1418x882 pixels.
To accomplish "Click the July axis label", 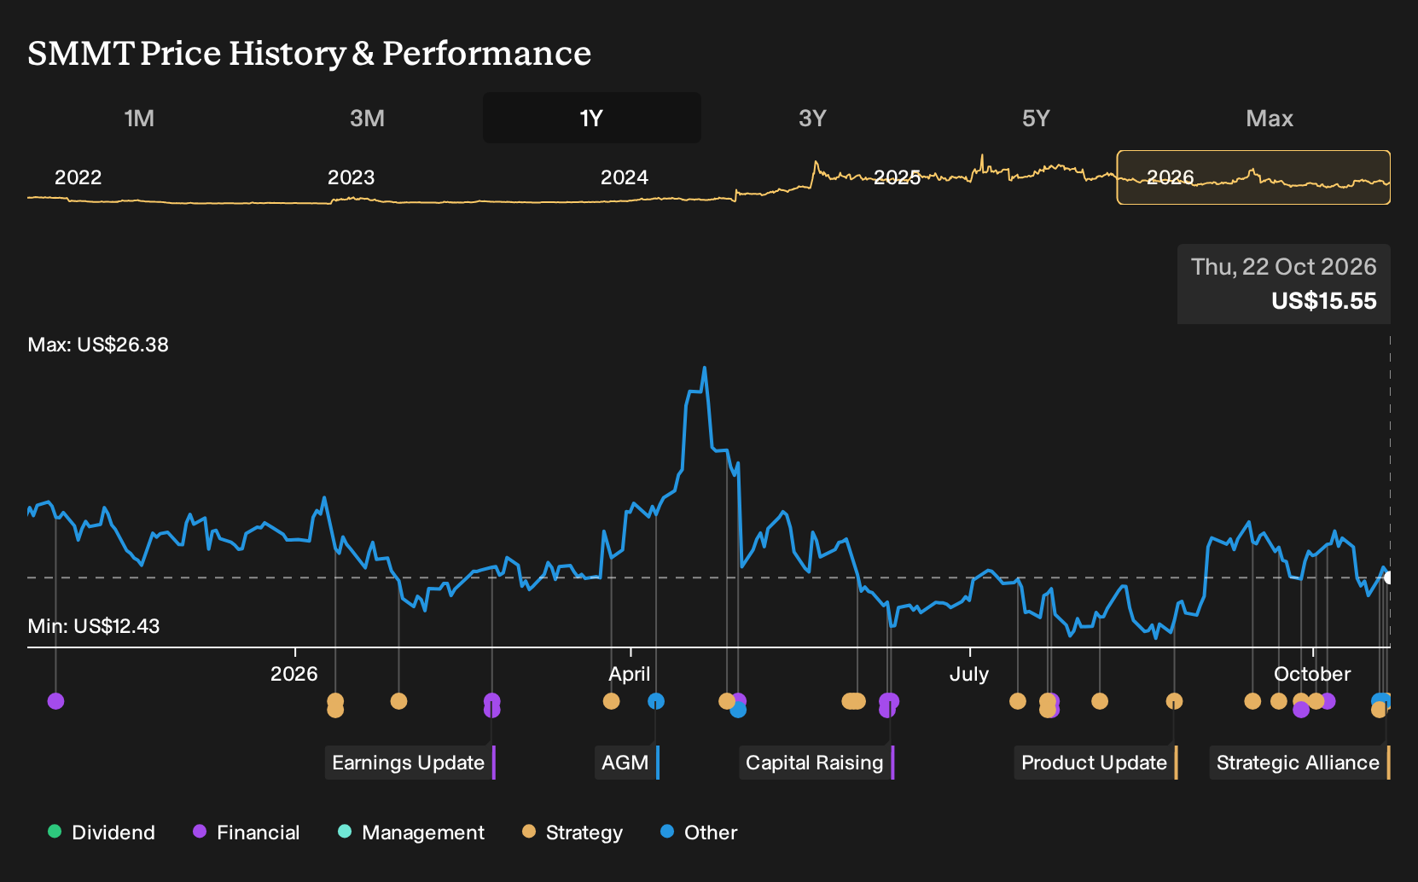I will coord(969,674).
